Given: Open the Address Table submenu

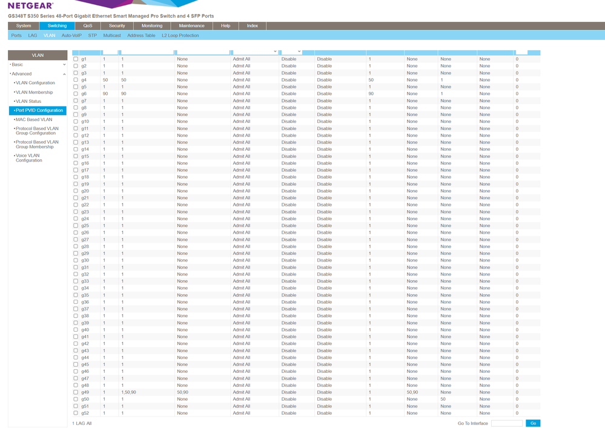Looking at the screenshot, I should point(141,36).
